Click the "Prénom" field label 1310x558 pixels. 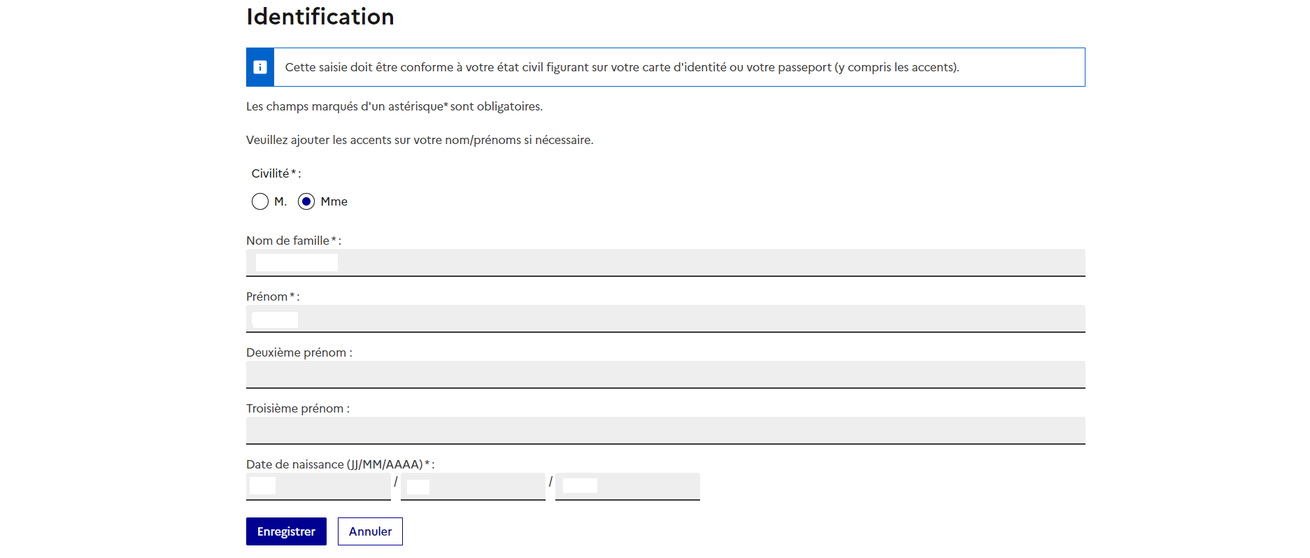(267, 296)
